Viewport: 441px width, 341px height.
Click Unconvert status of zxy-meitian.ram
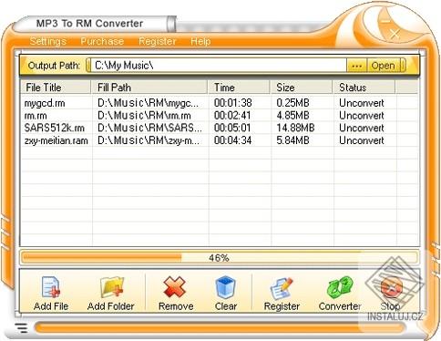pyautogui.click(x=362, y=140)
